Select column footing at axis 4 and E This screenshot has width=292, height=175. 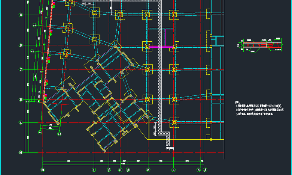point(174,15)
